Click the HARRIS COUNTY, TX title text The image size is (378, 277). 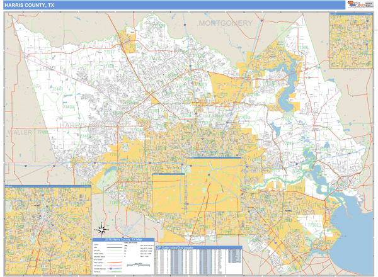(x=29, y=5)
